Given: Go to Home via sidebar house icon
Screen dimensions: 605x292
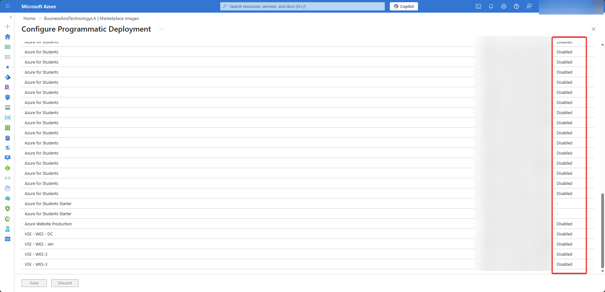Looking at the screenshot, I should 8,37.
